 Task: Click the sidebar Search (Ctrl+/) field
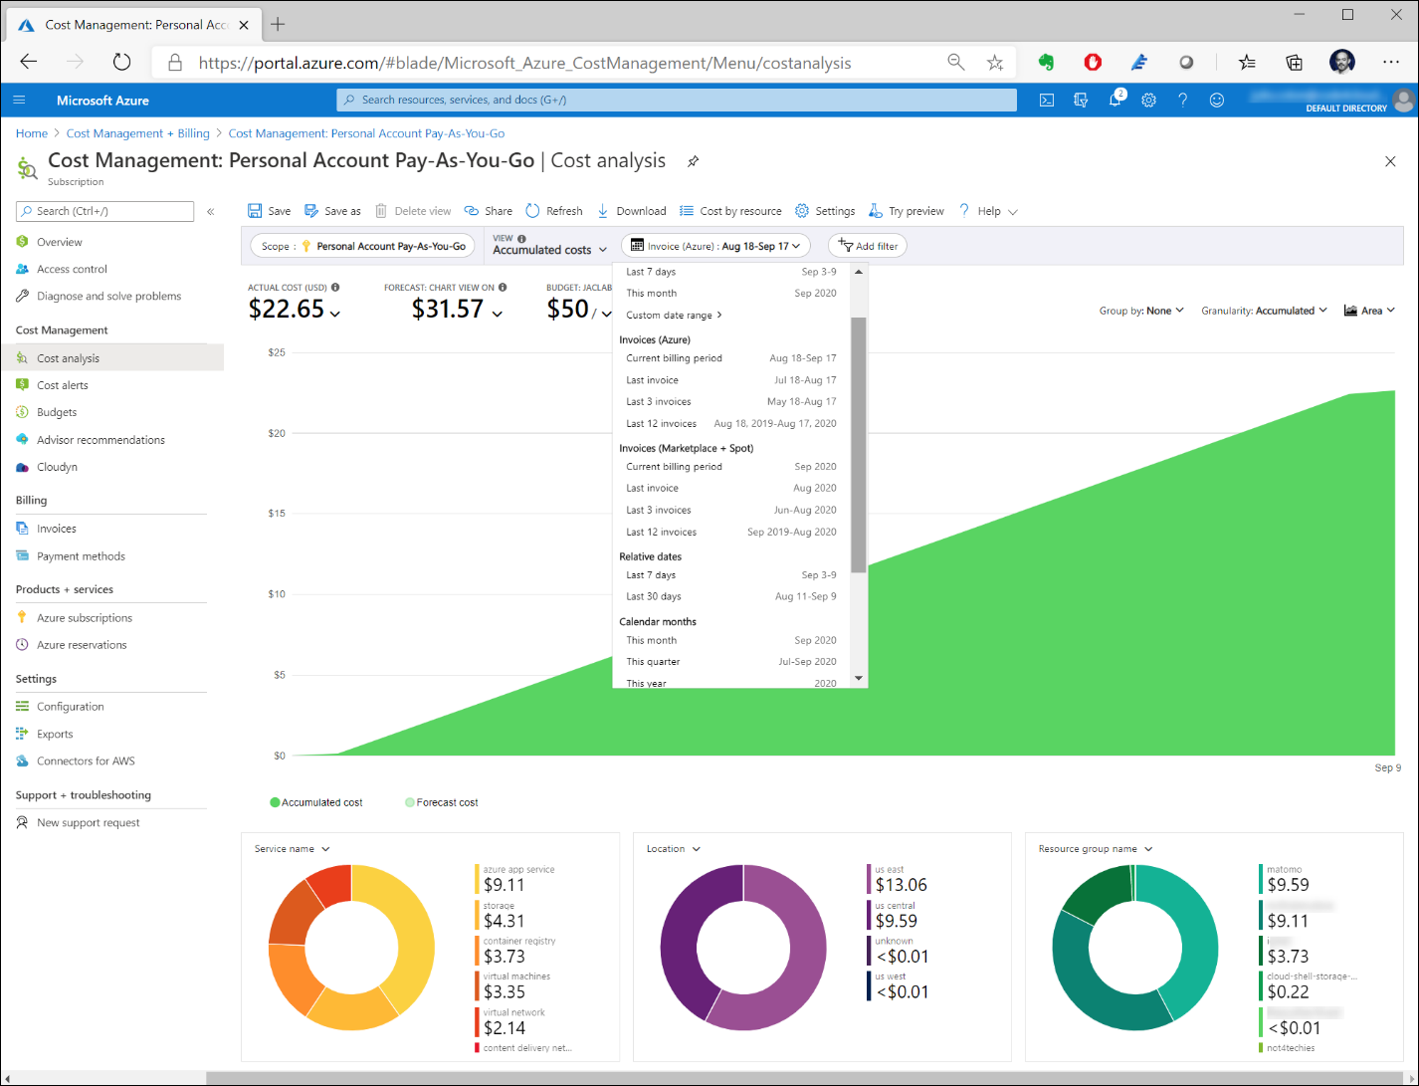tap(105, 211)
